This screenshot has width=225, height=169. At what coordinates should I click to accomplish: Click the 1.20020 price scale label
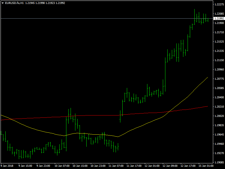click(219, 116)
